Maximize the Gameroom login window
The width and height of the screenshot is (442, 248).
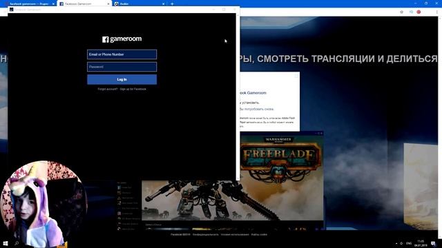pos(224,9)
